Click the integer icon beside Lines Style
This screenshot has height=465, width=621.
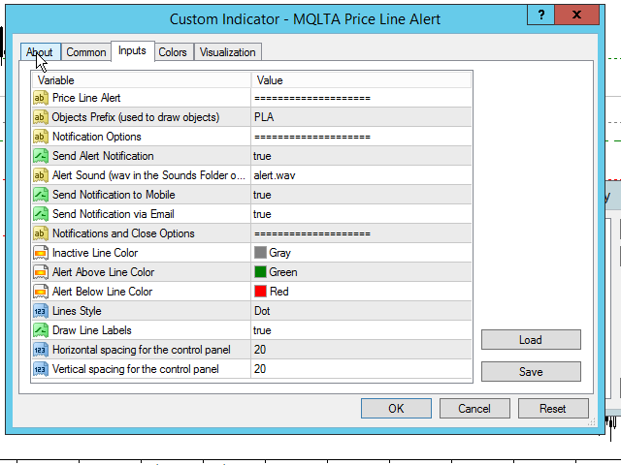point(41,311)
